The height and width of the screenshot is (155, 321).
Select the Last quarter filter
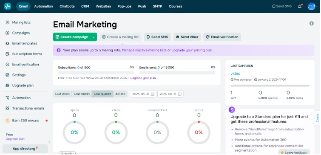pyautogui.click(x=102, y=94)
